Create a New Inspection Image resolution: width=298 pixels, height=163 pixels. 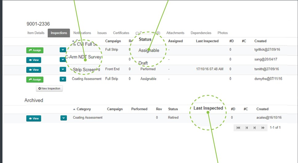point(49,88)
